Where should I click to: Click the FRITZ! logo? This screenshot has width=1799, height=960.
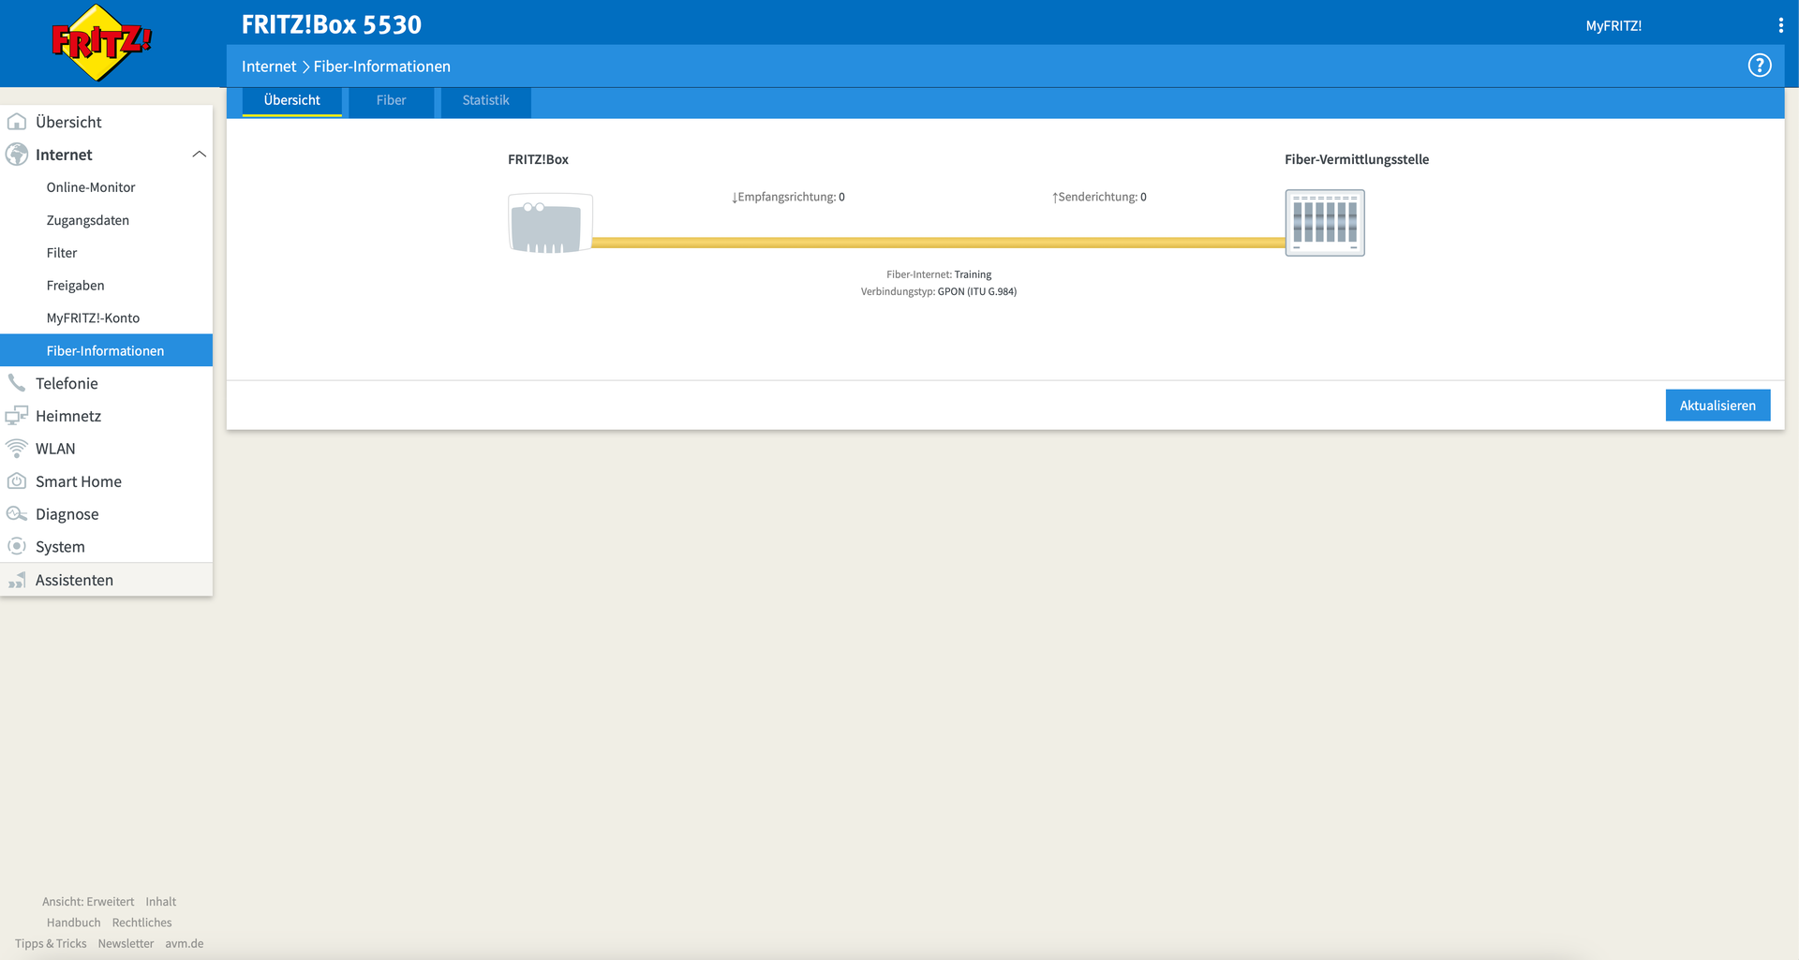101,42
